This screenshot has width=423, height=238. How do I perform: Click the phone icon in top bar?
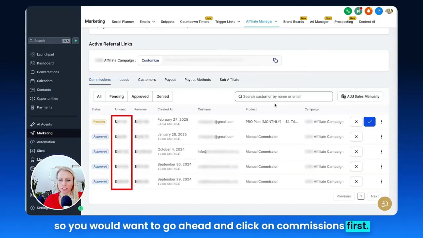tap(348, 11)
